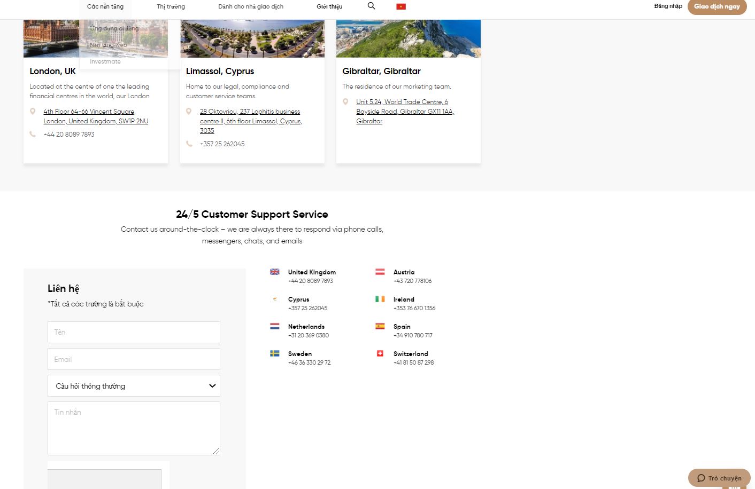The width and height of the screenshot is (755, 489).
Task: Open the Limassol office address link
Action: pyautogui.click(x=251, y=121)
